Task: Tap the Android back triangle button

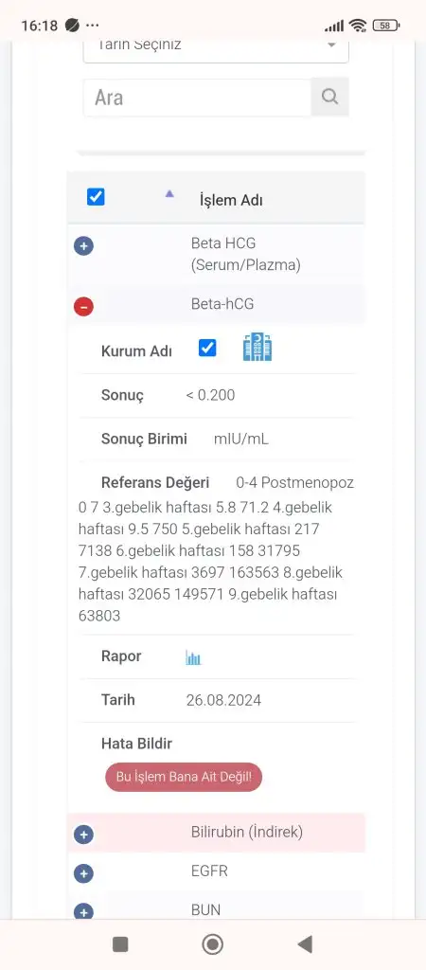Action: click(x=304, y=944)
